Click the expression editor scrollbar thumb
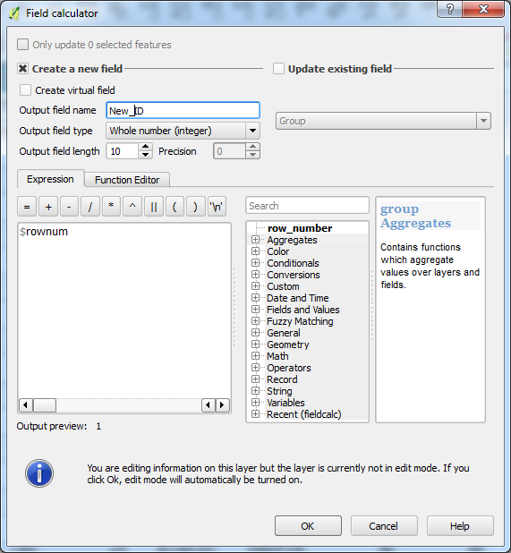 tap(45, 404)
